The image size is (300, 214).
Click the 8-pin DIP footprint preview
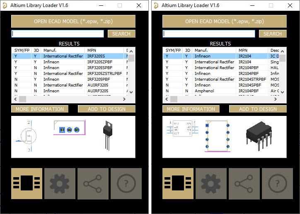tap(218, 136)
